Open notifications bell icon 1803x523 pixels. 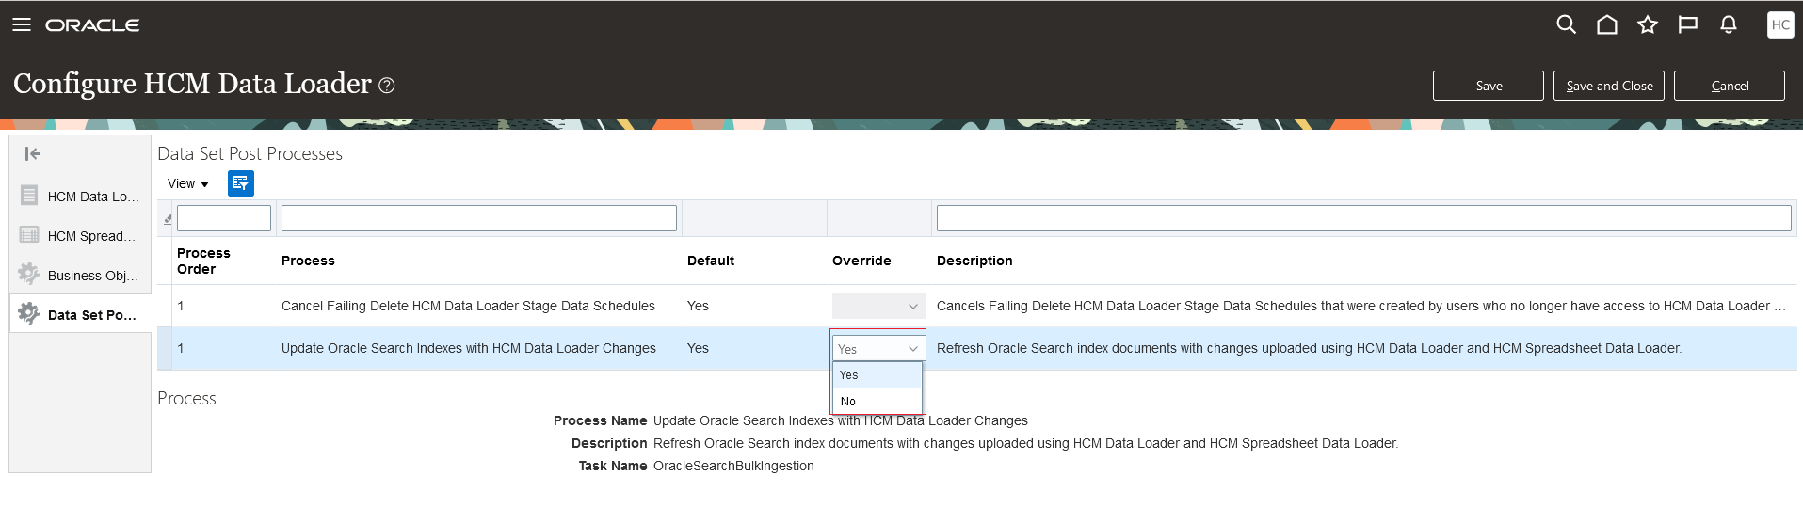[1729, 25]
